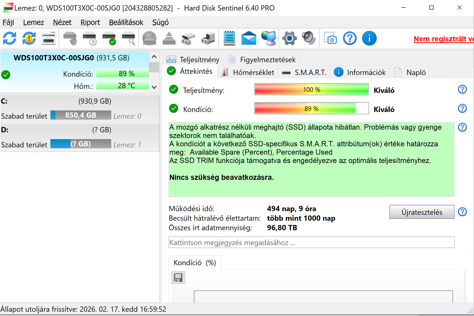Click the hard disk with magnifier icon

click(129, 38)
